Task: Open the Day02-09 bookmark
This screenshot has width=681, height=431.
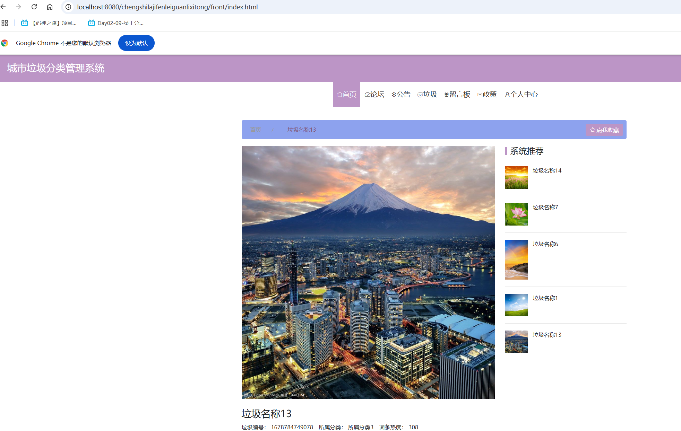Action: [x=116, y=23]
